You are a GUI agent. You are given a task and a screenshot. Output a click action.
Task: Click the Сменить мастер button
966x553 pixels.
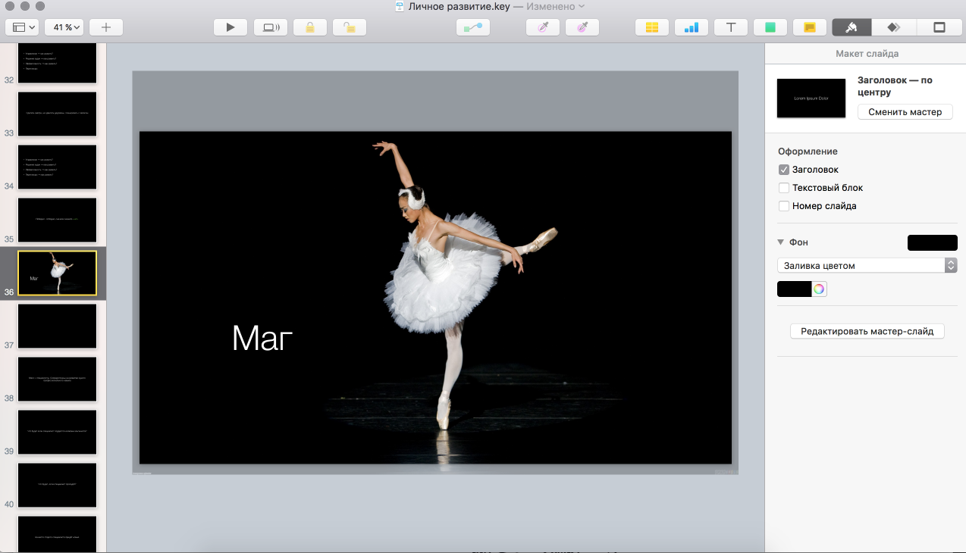click(x=905, y=112)
